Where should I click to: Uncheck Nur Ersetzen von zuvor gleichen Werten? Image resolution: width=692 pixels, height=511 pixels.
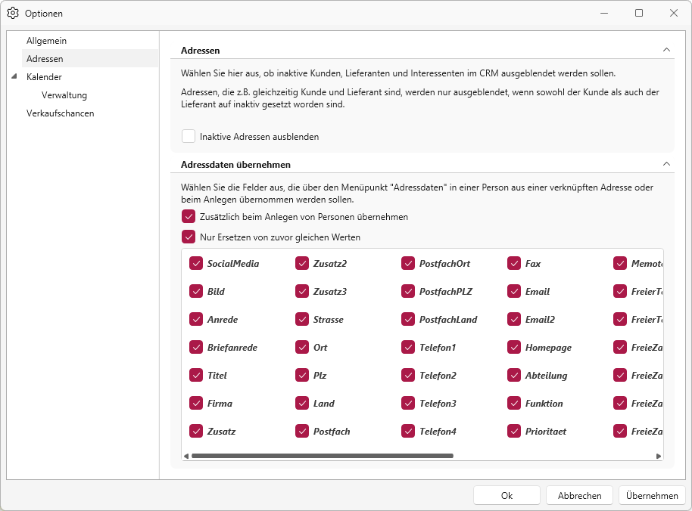click(189, 237)
